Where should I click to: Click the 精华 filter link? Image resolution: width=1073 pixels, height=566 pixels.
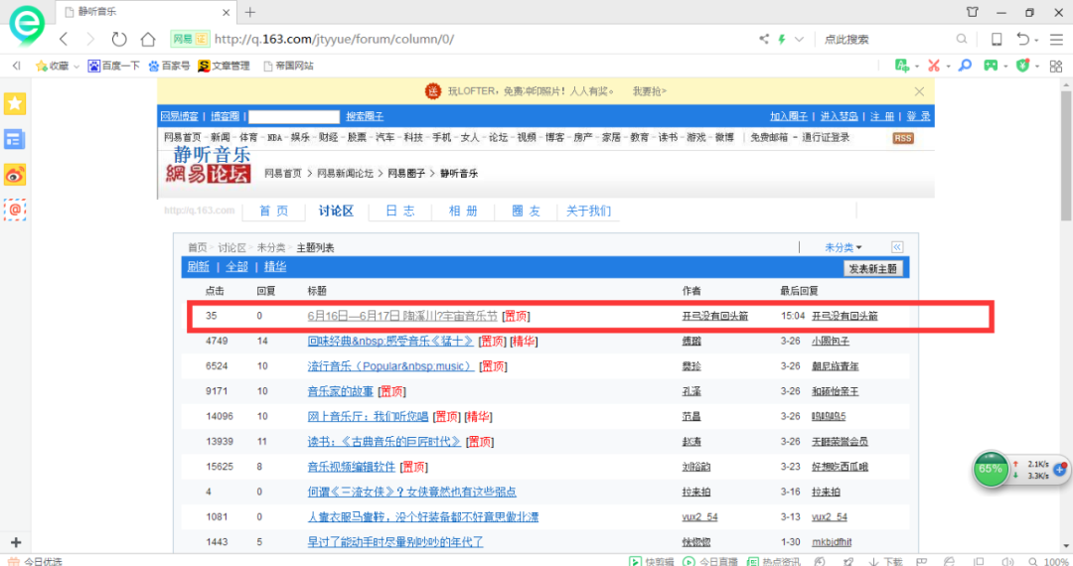pos(275,266)
